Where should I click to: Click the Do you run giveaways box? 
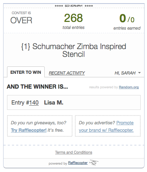coord(40,126)
